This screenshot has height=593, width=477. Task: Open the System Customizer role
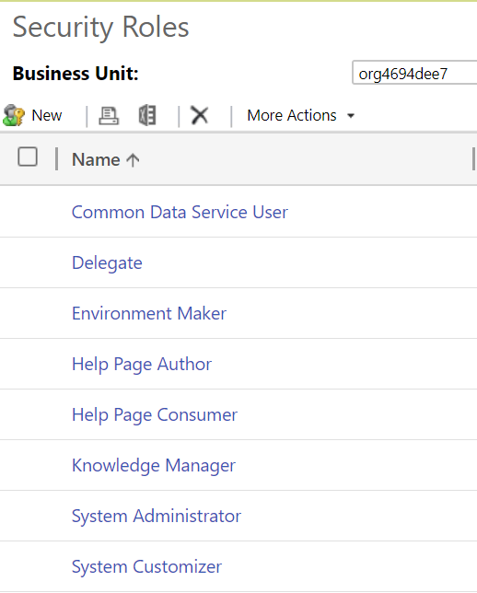coord(146,567)
